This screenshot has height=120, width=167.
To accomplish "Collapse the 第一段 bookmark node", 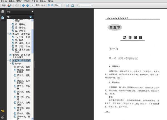I will coord(11,64).
